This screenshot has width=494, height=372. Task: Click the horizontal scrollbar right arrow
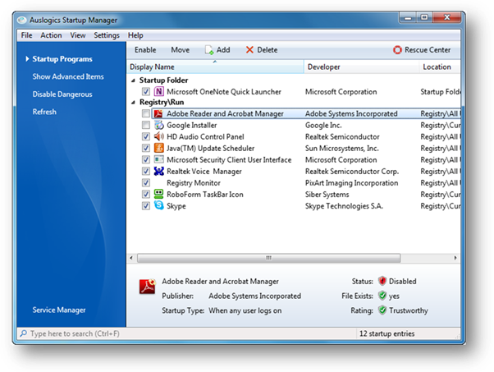click(x=455, y=258)
